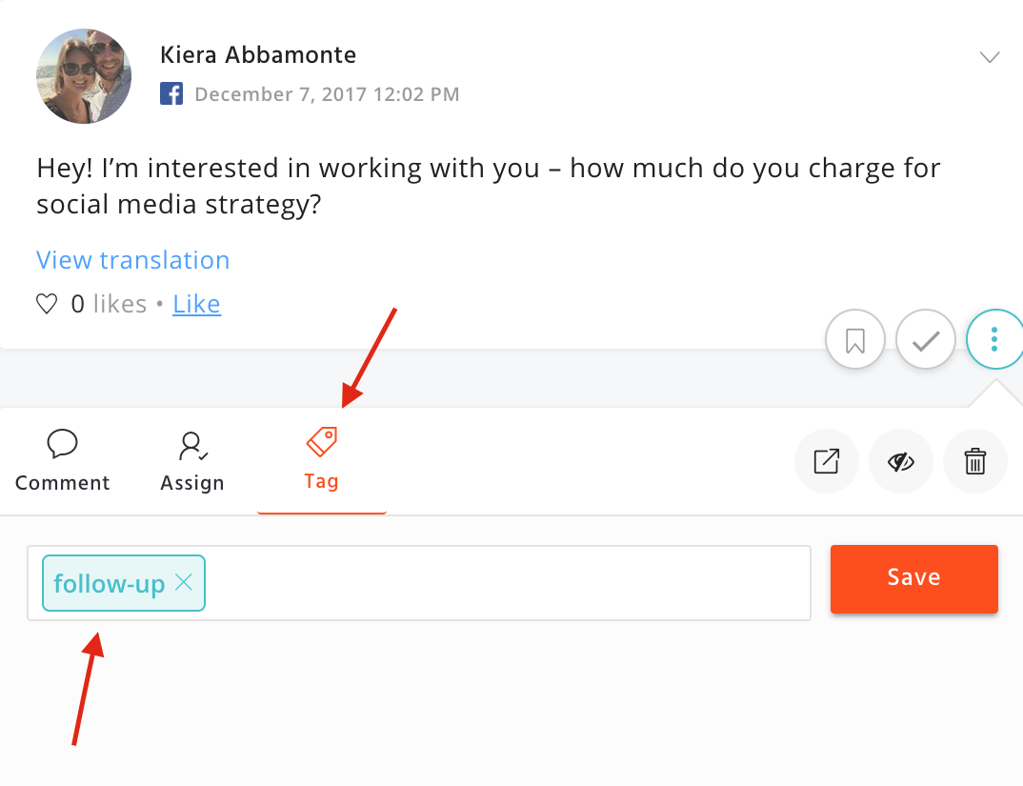Click the View translation link
1023x786 pixels.
point(133,260)
